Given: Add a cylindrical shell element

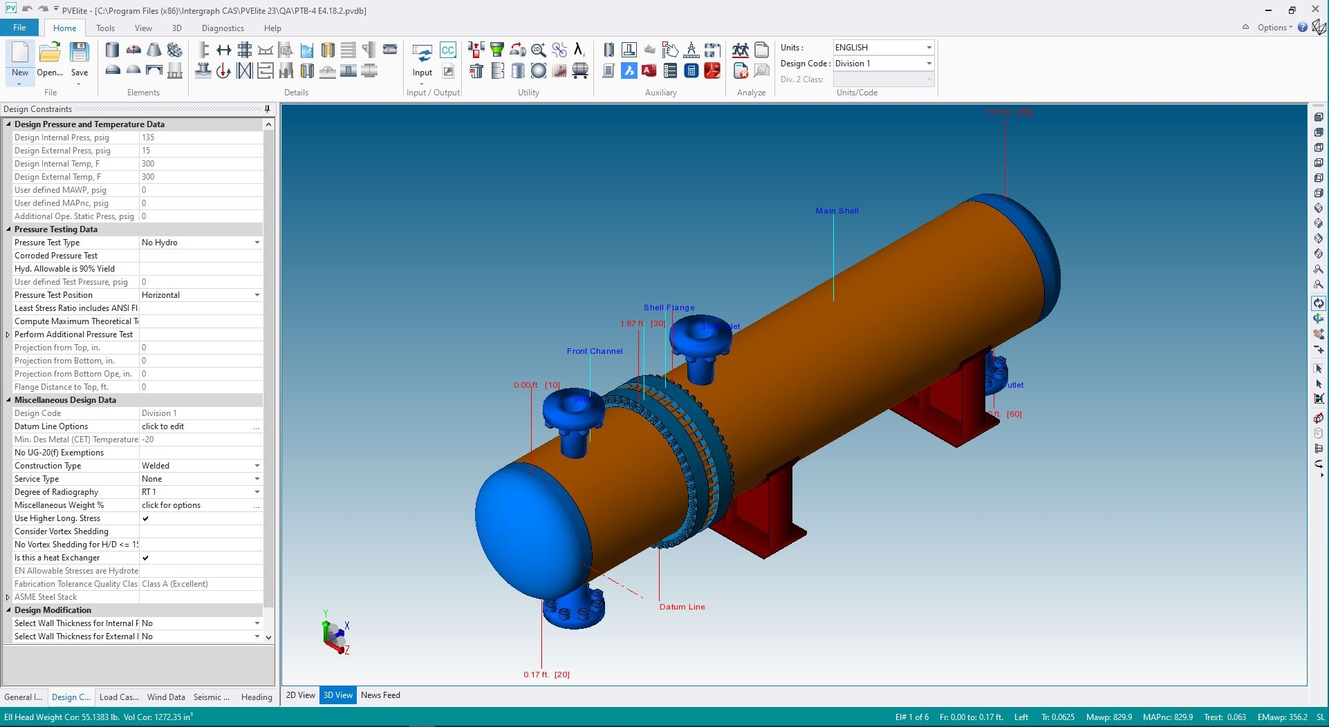Looking at the screenshot, I should 112,50.
